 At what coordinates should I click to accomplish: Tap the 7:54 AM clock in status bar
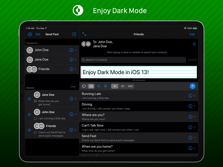coord(30,28)
